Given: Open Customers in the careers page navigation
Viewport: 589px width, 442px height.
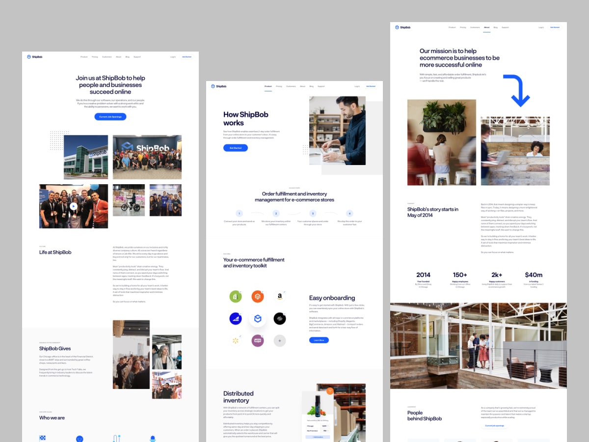Looking at the screenshot, I should (x=107, y=57).
